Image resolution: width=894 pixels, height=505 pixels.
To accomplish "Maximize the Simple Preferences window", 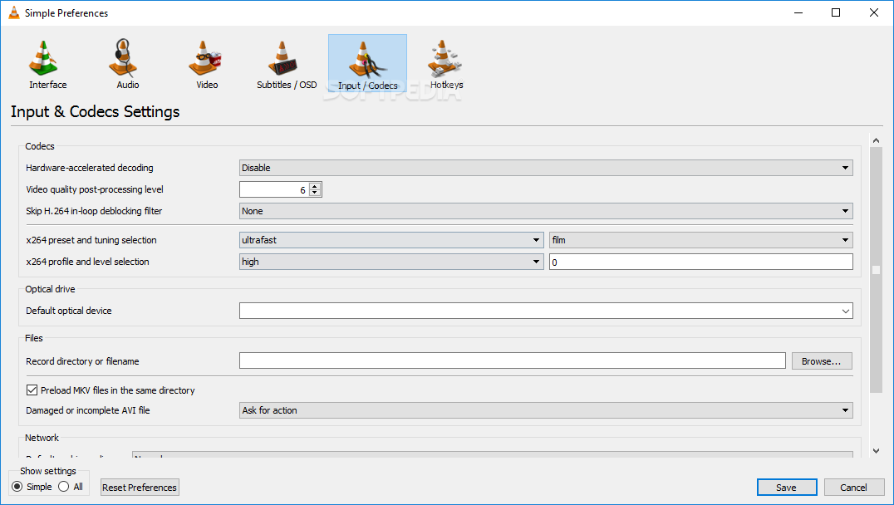I will pyautogui.click(x=836, y=12).
